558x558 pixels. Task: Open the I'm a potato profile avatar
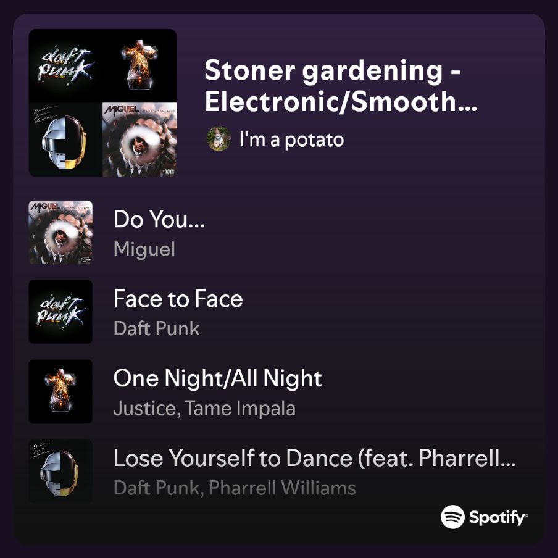219,139
